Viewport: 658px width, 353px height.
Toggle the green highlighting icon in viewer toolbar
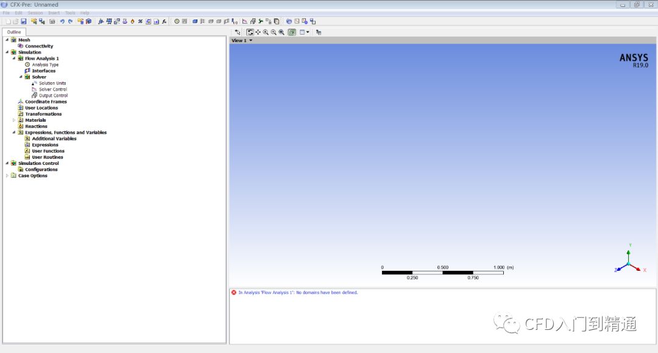(x=292, y=32)
